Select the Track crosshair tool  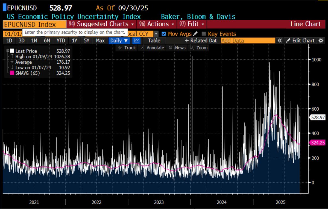click(x=126, y=48)
